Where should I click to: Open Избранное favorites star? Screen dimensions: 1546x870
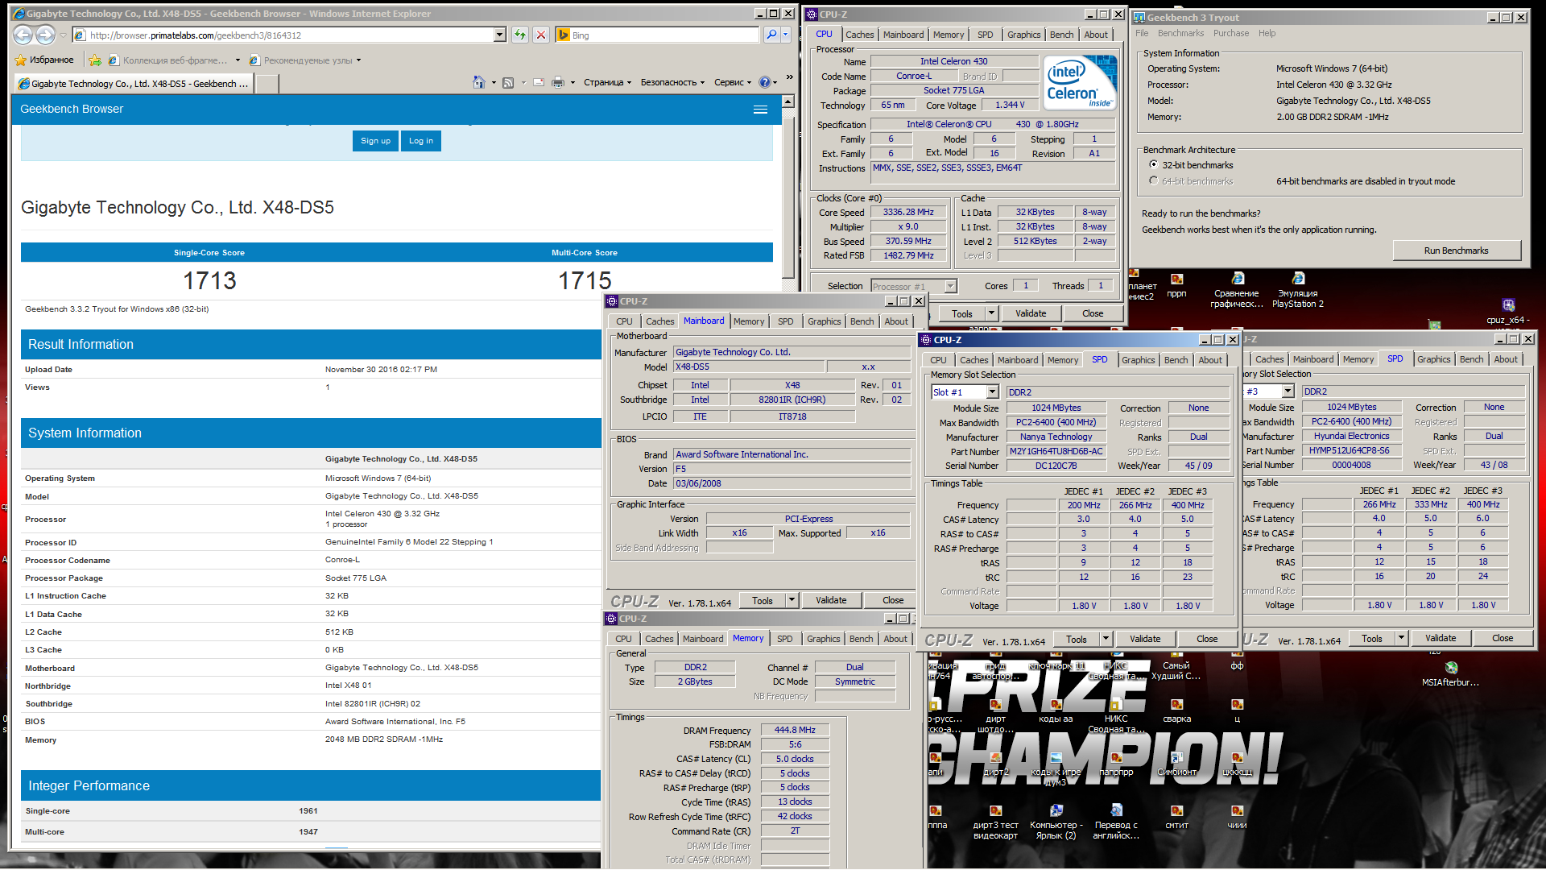[x=44, y=60]
